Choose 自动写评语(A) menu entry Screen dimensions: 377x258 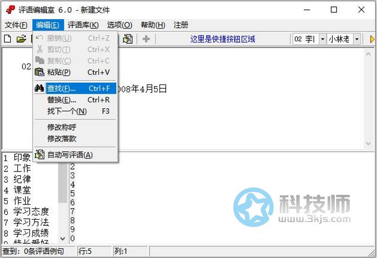(x=75, y=155)
